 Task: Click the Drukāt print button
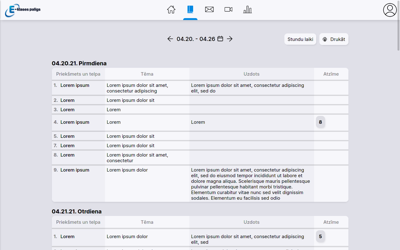point(334,39)
